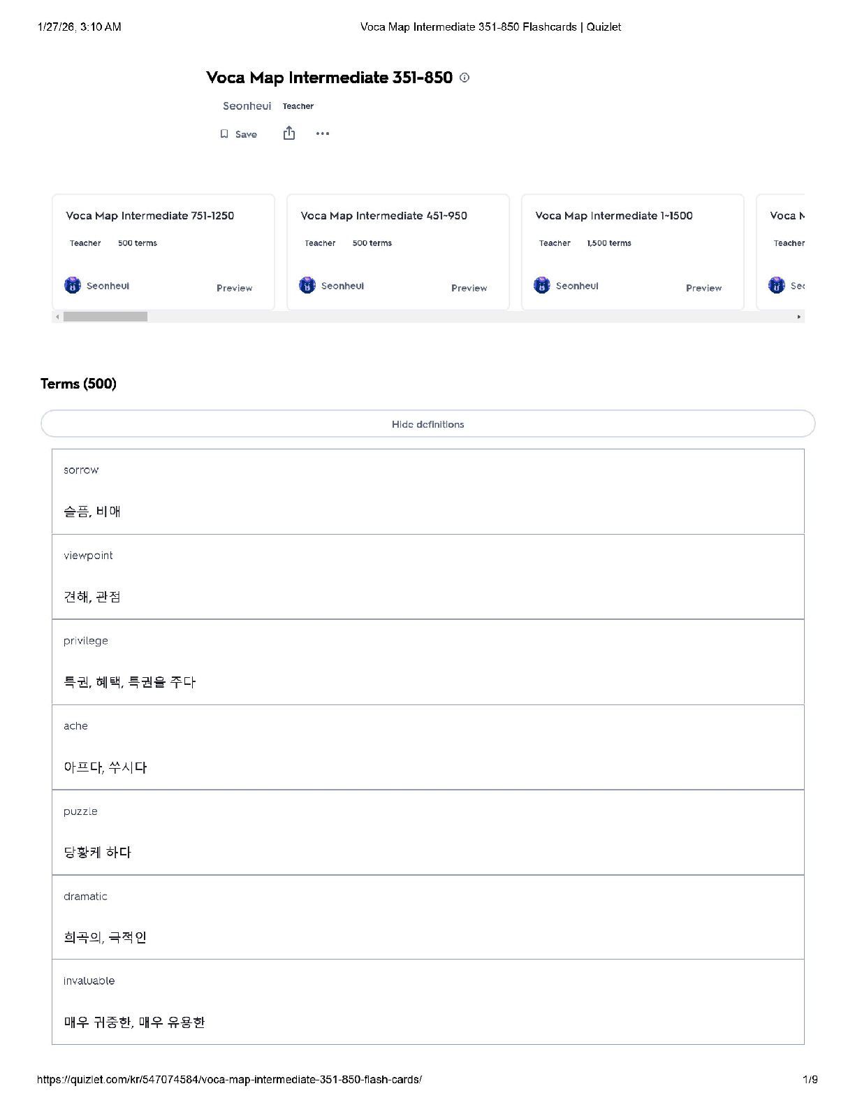This screenshot has height=1107, width=855.
Task: Click the horizontal scrollbar thumb
Action: pyautogui.click(x=105, y=317)
